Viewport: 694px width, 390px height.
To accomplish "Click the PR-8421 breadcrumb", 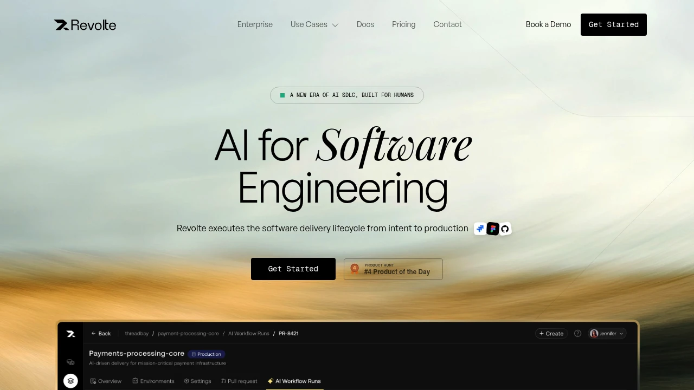I will pyautogui.click(x=288, y=334).
